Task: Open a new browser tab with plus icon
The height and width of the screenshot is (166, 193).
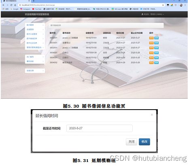Action: pyautogui.click(x=34, y=1)
